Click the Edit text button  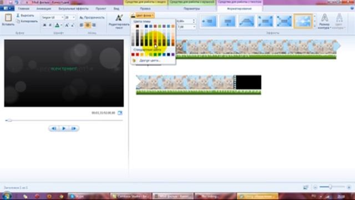(119, 21)
